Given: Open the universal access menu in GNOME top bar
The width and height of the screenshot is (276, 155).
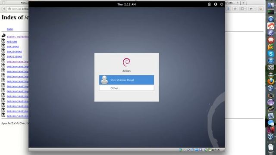Looking at the screenshot, I should pos(216,4).
